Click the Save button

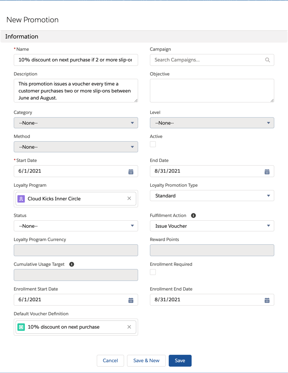tap(180, 360)
